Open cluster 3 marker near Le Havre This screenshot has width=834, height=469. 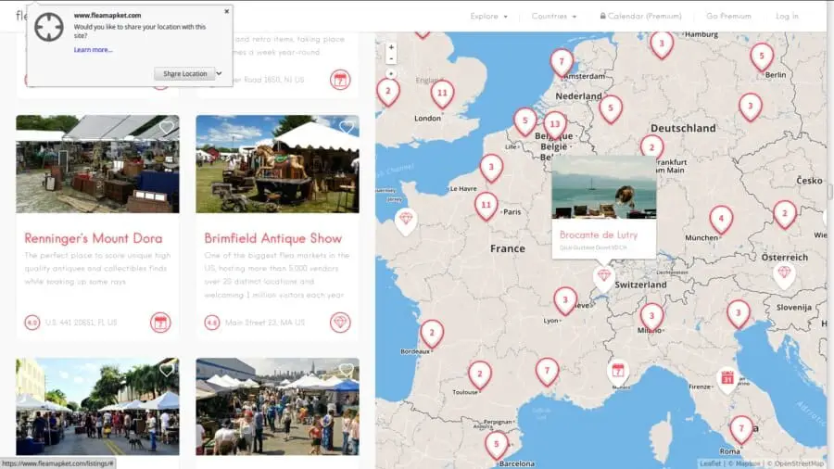click(x=491, y=168)
